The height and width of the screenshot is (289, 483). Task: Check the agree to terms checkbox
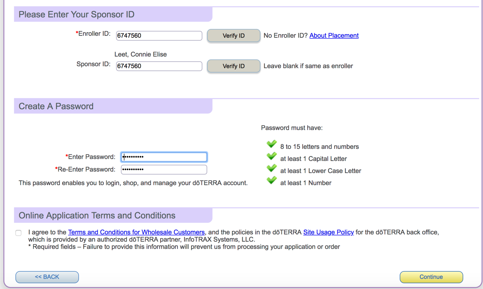(x=18, y=233)
